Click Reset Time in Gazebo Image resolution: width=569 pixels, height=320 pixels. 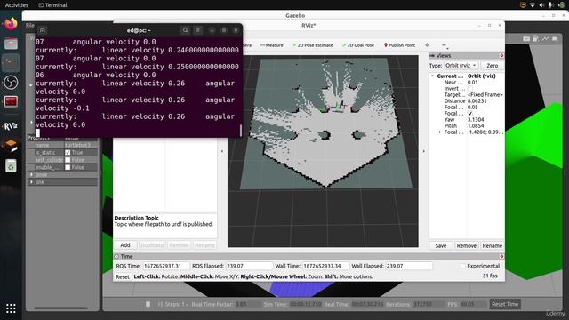[505, 304]
